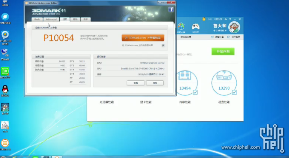Viewport: 289px width, 158px height.
Task: Launch the green iQIYI desktop icon
Action: tap(5, 71)
